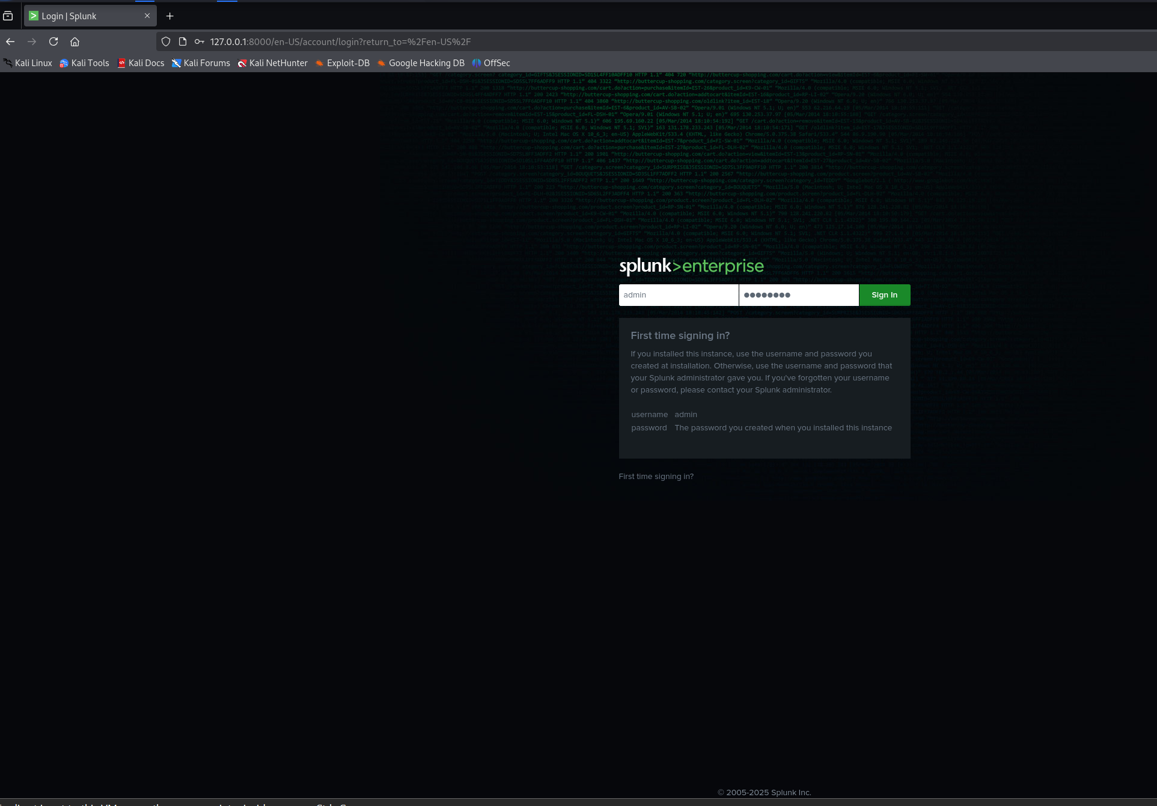Viewport: 1157px width, 806px height.
Task: Open the Kali NetHunter bookmark
Action: 272,63
